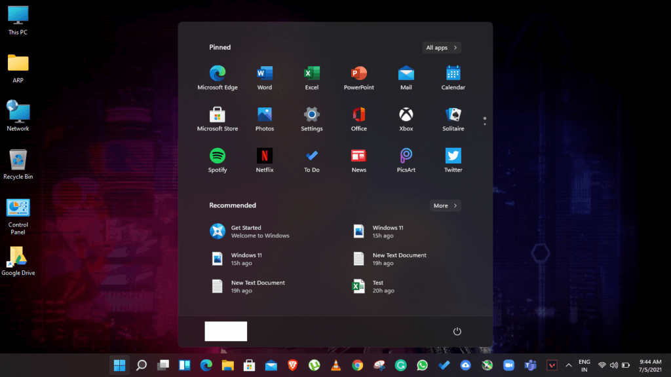This screenshot has height=377, width=671.
Task: Select the Control Panel desktop shortcut
Action: pos(18,216)
